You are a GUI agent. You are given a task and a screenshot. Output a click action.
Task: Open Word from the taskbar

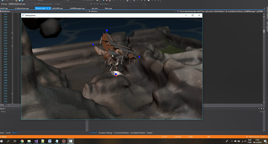[x=50, y=141]
